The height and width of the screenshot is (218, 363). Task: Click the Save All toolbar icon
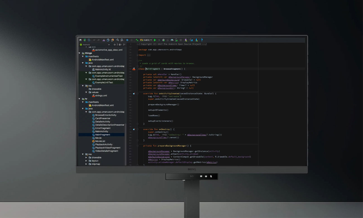tap(80, 40)
